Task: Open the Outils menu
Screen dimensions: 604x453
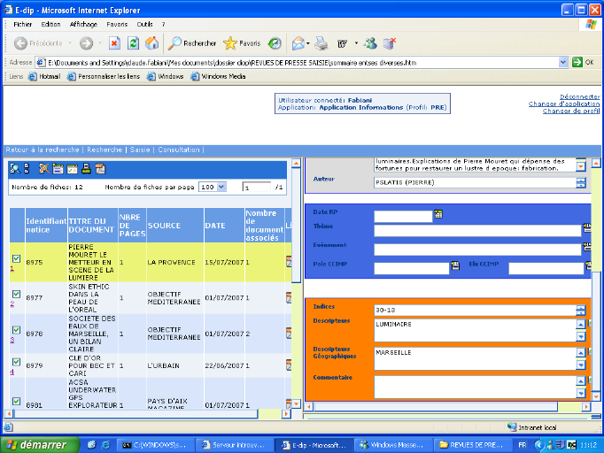Action: [144, 24]
